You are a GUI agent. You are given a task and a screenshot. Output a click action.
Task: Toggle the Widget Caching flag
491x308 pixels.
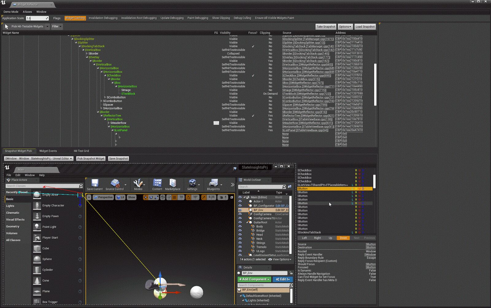tap(75, 18)
